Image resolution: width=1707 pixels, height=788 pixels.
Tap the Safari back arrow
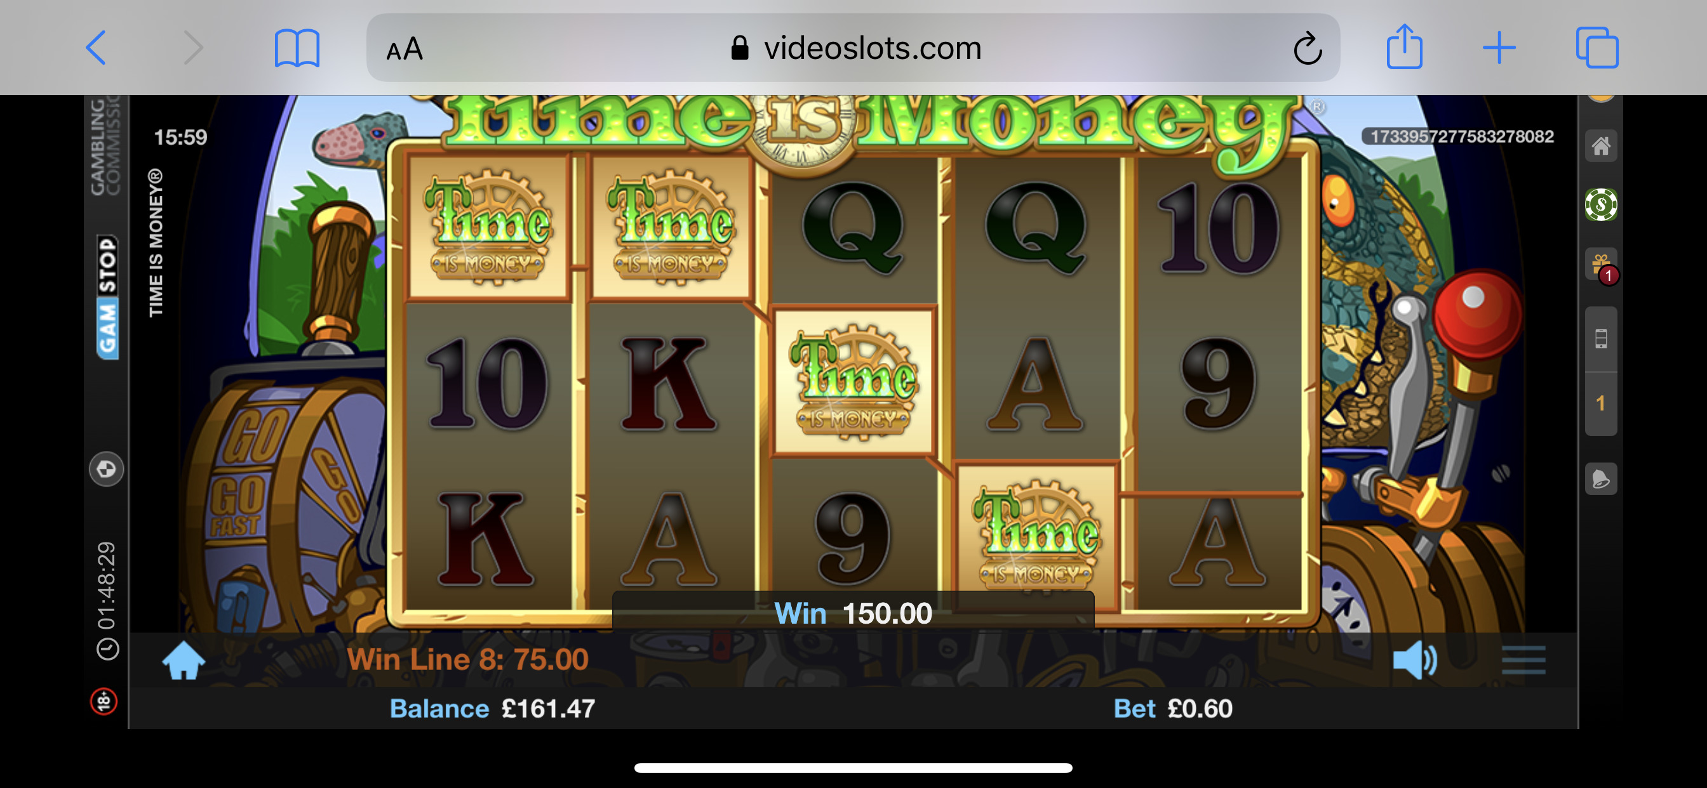[x=96, y=48]
